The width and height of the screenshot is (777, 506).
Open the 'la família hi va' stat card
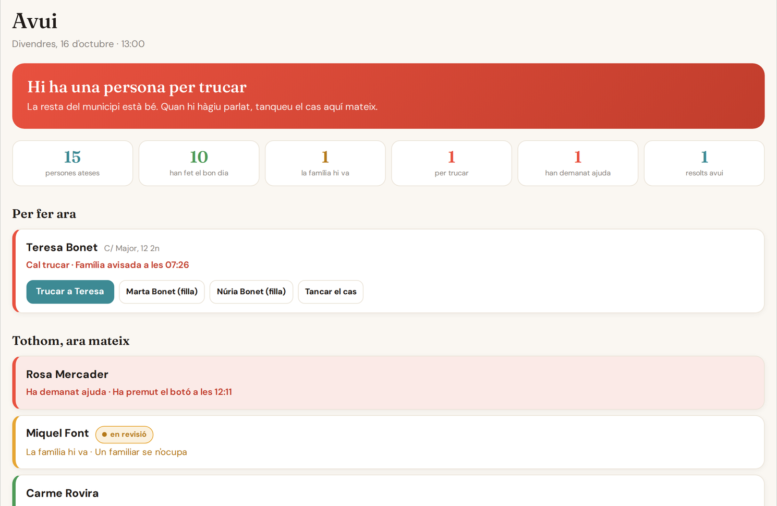[325, 163]
